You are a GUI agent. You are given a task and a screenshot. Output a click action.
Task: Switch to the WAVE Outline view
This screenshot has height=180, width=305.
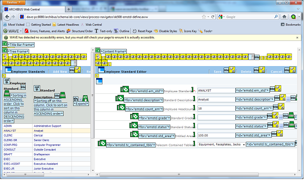(x=122, y=31)
